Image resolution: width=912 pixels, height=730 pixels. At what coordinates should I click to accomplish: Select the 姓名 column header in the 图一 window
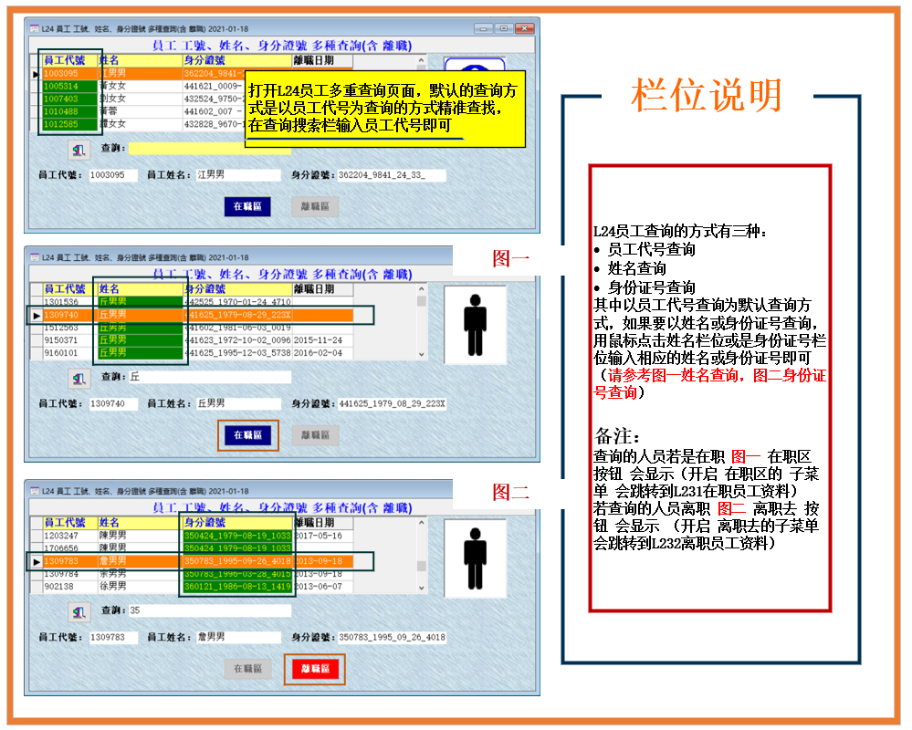(x=137, y=289)
